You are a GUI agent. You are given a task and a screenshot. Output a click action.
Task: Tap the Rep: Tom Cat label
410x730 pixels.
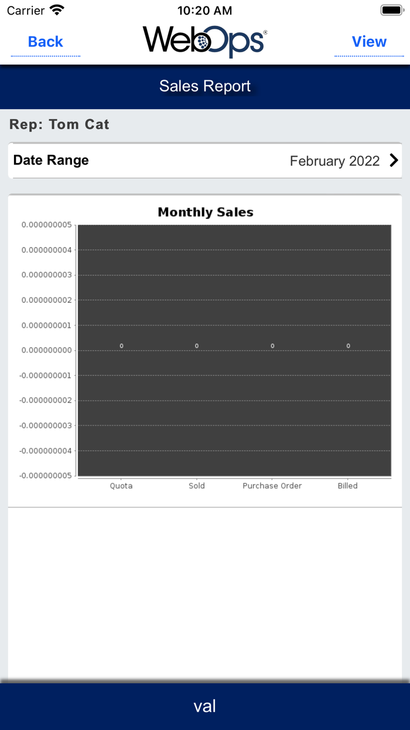pyautogui.click(x=59, y=124)
